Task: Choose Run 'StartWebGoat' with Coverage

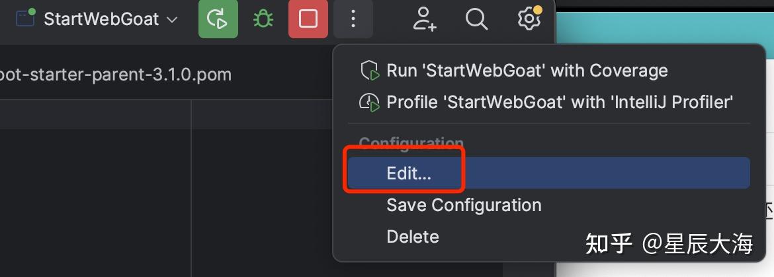Action: 527,71
